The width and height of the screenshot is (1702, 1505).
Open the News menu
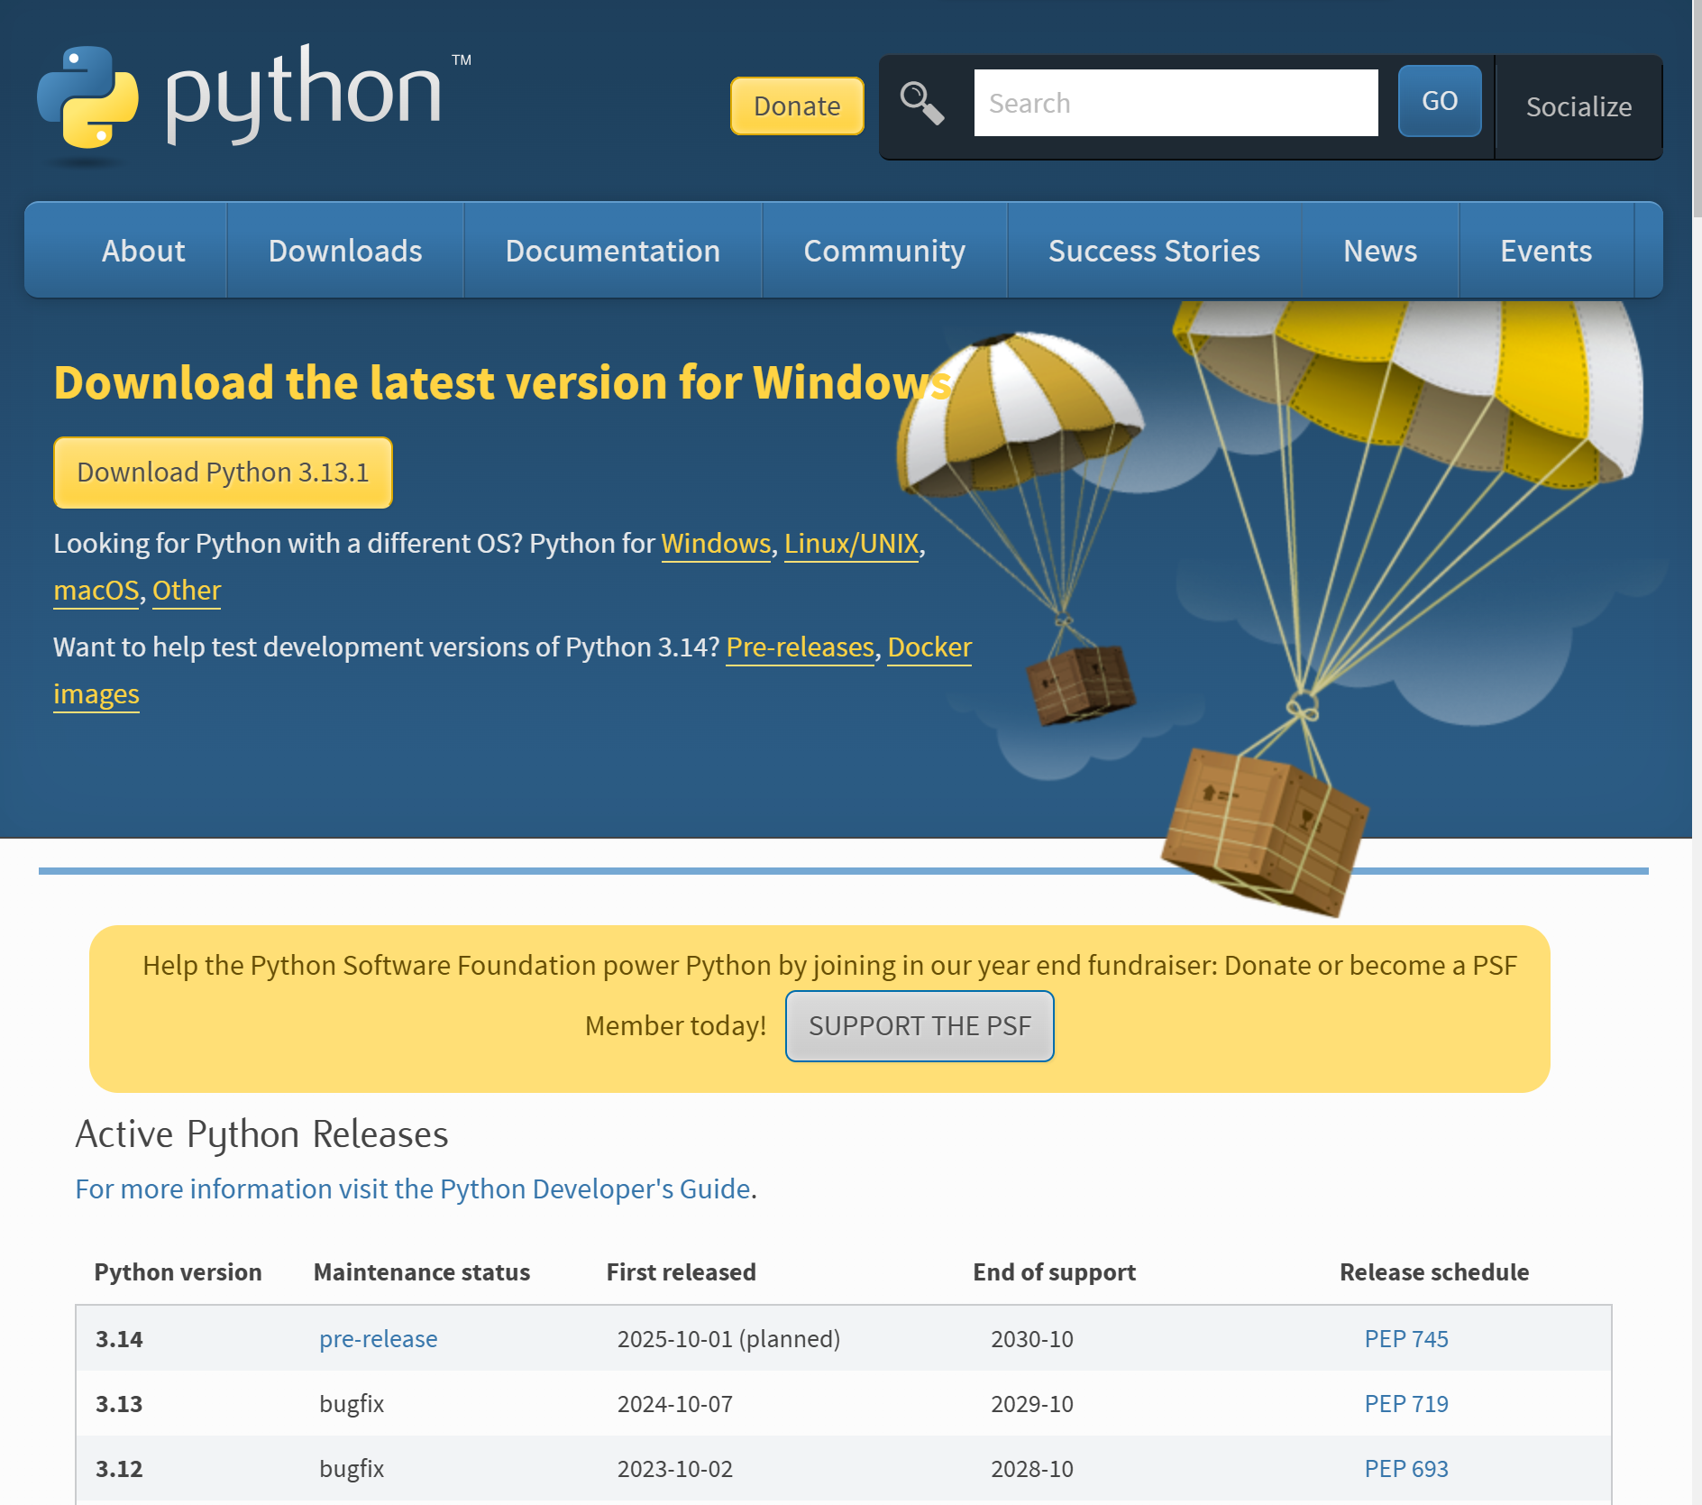point(1380,251)
